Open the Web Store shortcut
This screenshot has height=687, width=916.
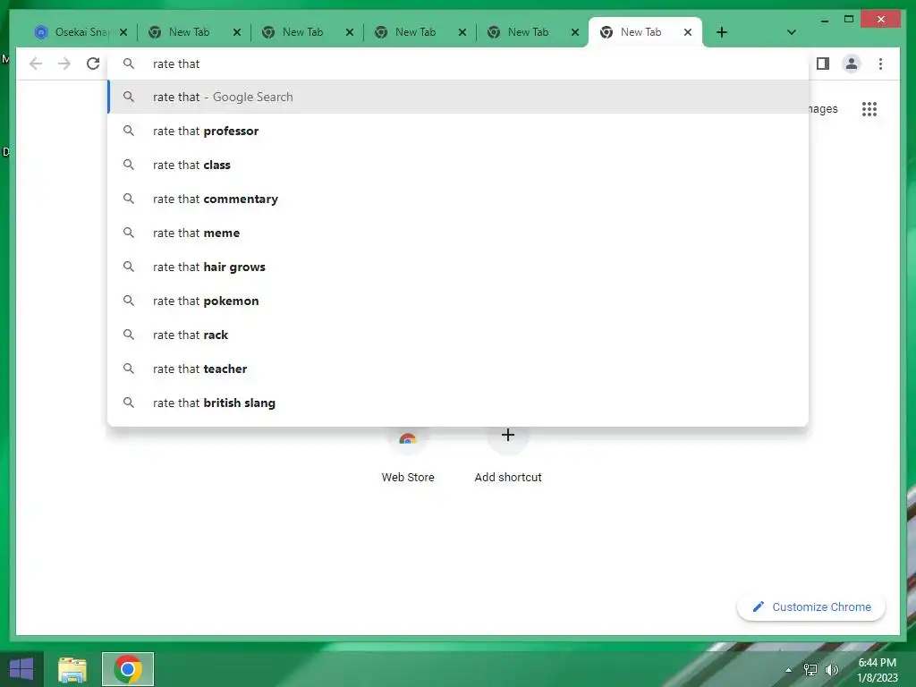click(x=408, y=459)
